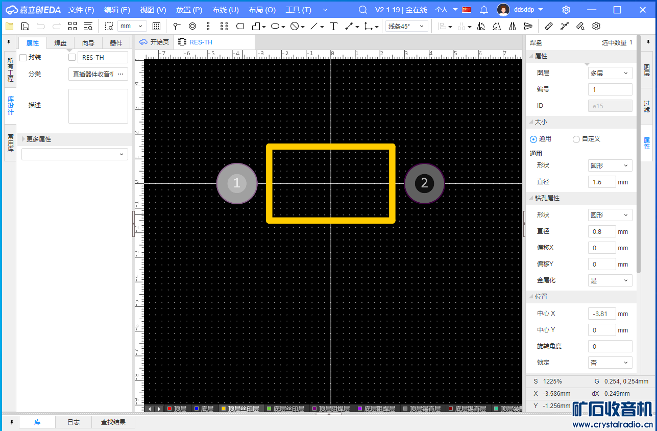This screenshot has height=431, width=657.
Task: Select the 自定义 radio button
Action: coord(576,139)
